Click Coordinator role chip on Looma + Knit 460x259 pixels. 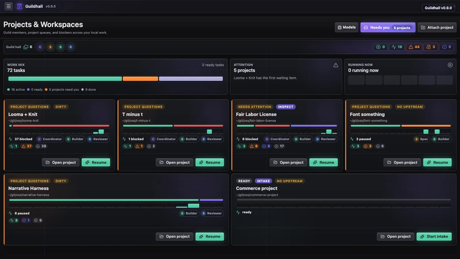coord(50,139)
